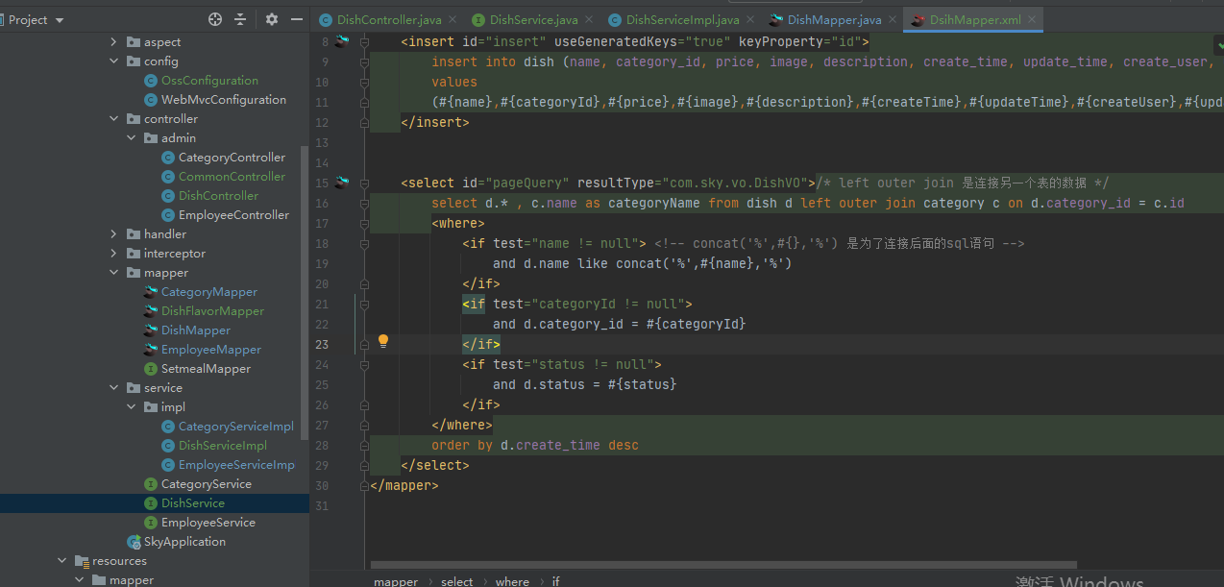Viewport: 1224px width, 587px height.
Task: Collapse the service package
Action: (x=113, y=388)
